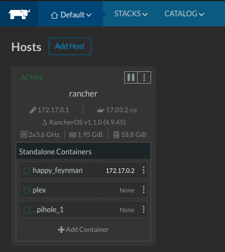Open actions menu for plex container
The height and width of the screenshot is (252, 225).
[143, 190]
